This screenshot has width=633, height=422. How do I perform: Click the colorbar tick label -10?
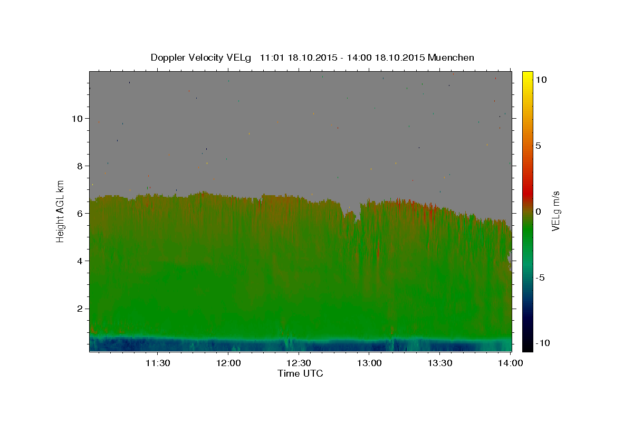pyautogui.click(x=542, y=343)
